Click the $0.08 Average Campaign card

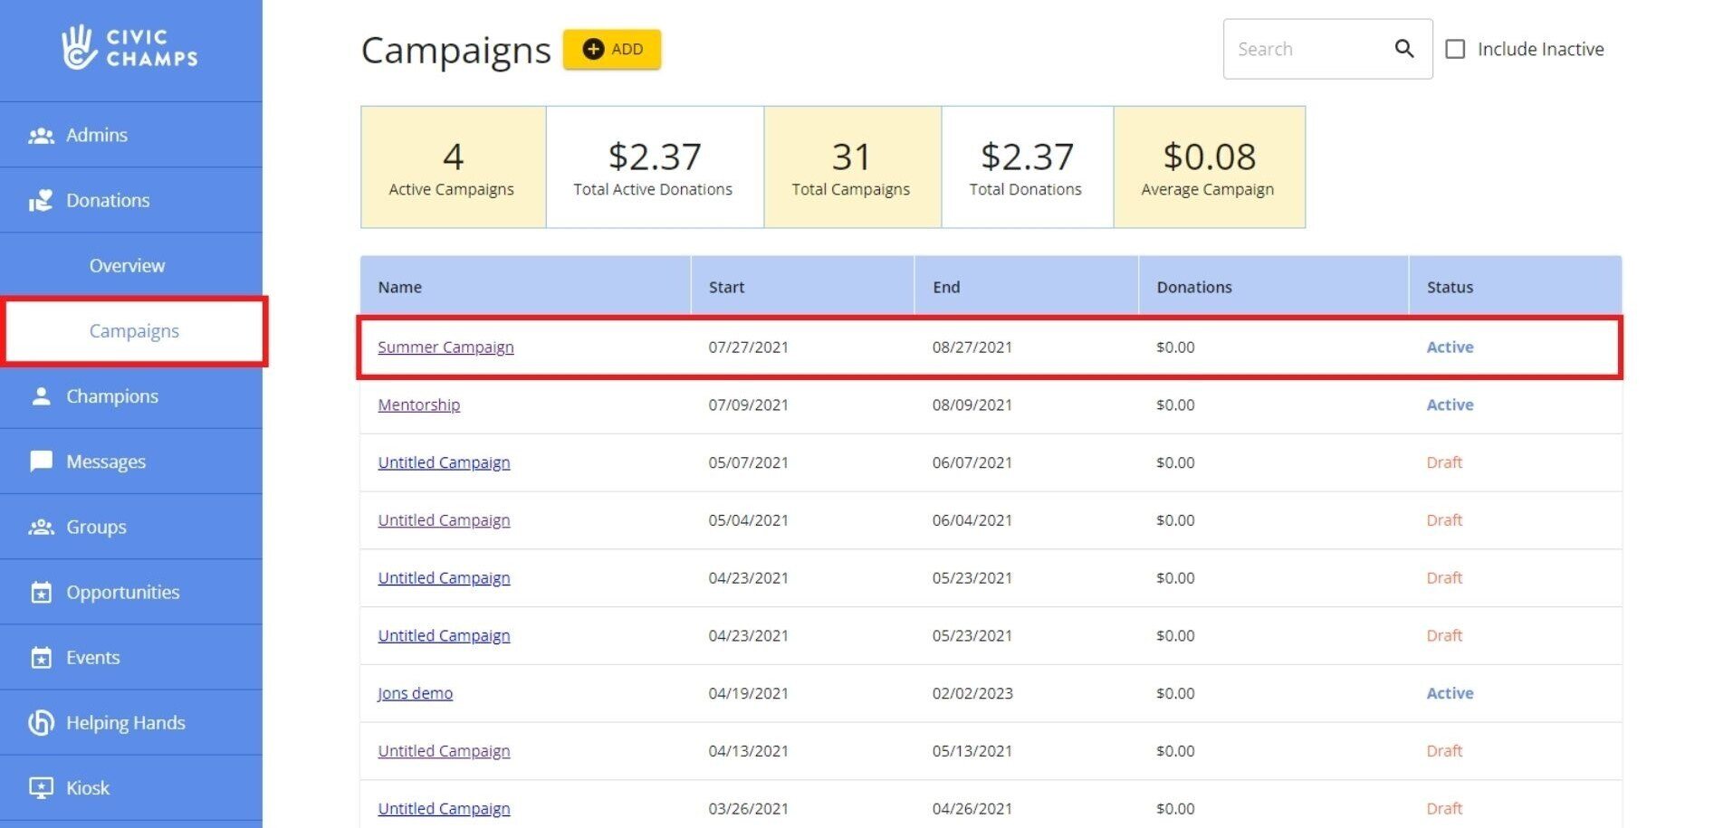pos(1209,167)
